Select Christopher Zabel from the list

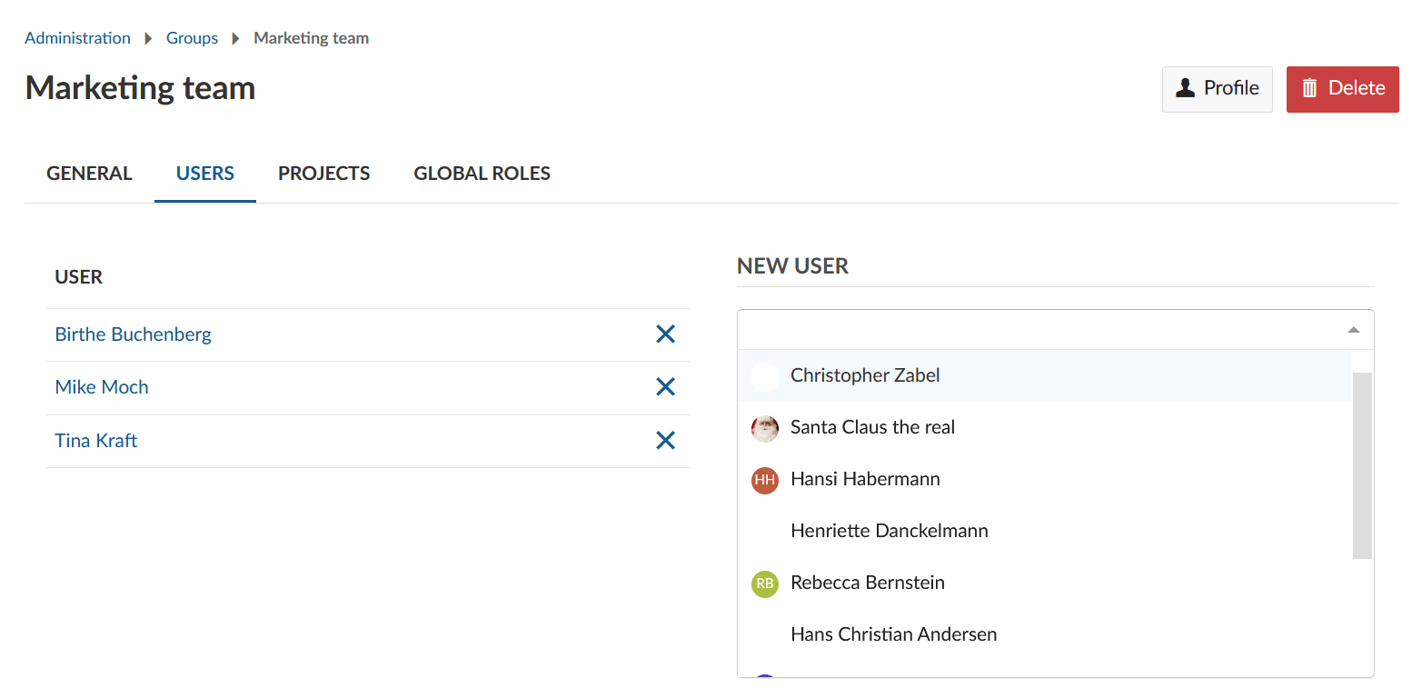click(x=865, y=375)
